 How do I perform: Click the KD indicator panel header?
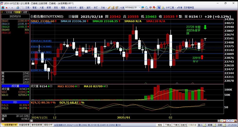tap(15, 102)
